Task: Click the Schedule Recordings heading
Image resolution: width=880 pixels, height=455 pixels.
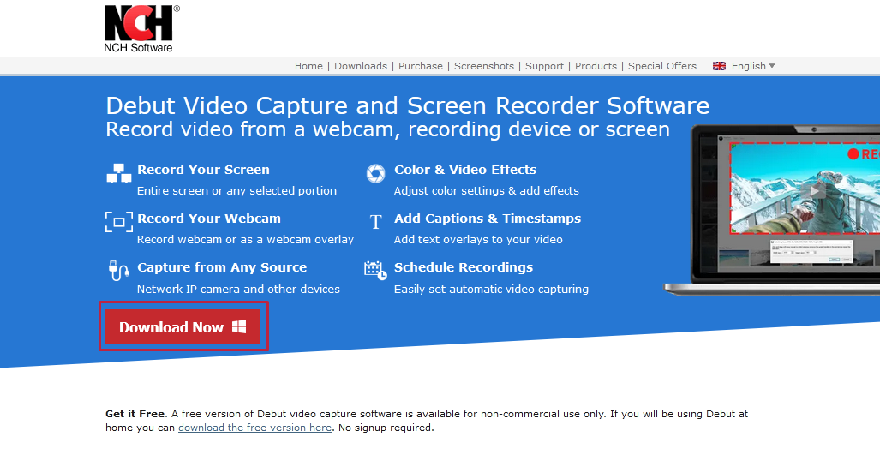Action: coord(464,267)
